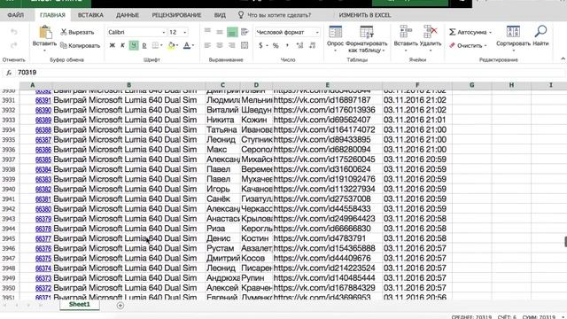Click the Redo arrow icon
Image resolution: width=567 pixels, height=319 pixels.
pyautogui.click(x=14, y=45)
